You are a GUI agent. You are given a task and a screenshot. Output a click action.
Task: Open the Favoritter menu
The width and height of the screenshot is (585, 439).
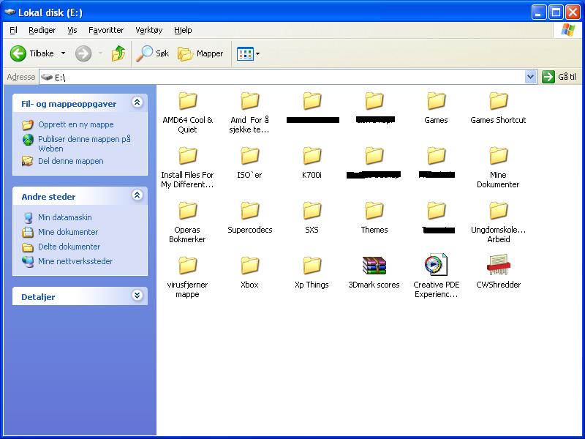click(x=106, y=30)
